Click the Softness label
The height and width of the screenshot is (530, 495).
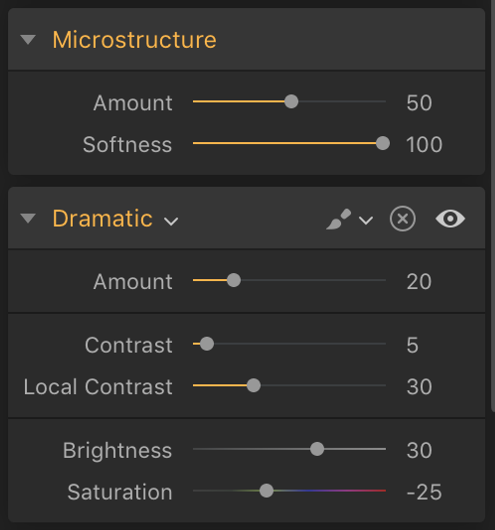[x=128, y=144]
